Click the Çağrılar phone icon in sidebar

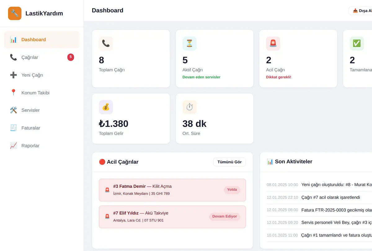[13, 57]
